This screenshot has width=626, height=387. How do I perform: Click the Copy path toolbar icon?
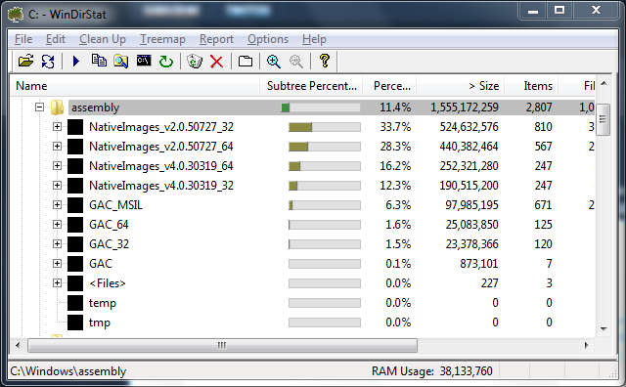[99, 61]
